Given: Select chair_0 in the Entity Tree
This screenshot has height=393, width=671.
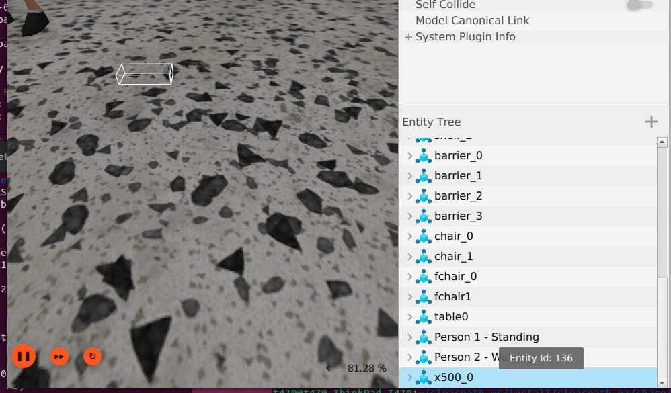Looking at the screenshot, I should 453,236.
